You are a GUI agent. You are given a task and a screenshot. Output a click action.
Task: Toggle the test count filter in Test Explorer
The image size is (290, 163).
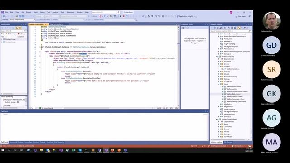[x=19, y=28]
